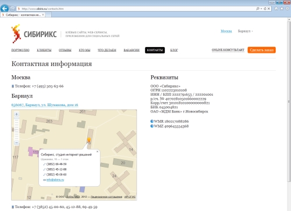Open the Клиенты menu item

[44, 50]
